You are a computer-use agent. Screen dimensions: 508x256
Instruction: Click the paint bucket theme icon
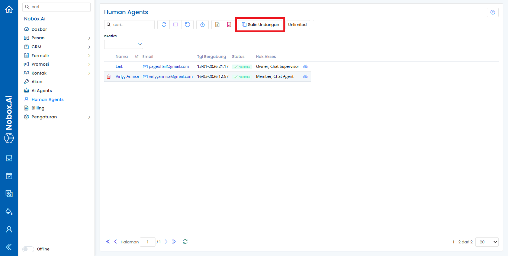point(9,211)
